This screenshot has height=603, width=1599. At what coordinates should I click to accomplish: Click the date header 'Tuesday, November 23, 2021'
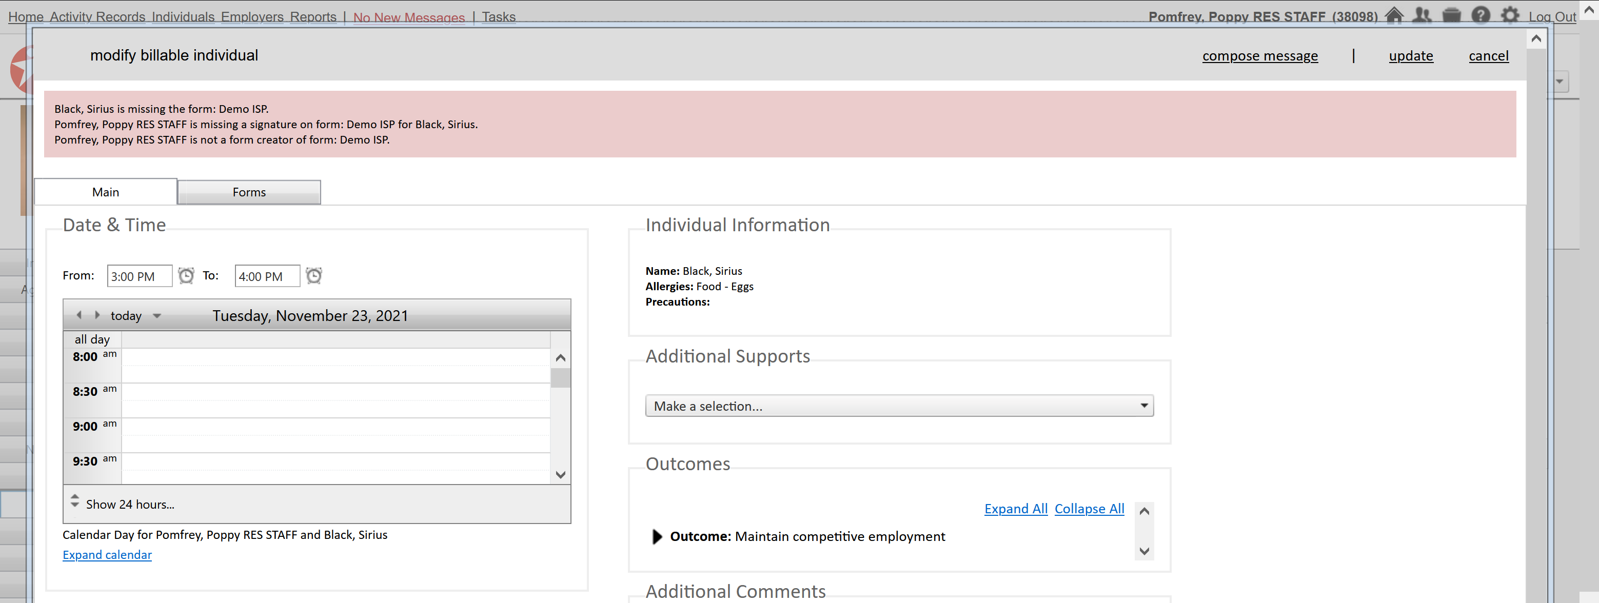310,316
